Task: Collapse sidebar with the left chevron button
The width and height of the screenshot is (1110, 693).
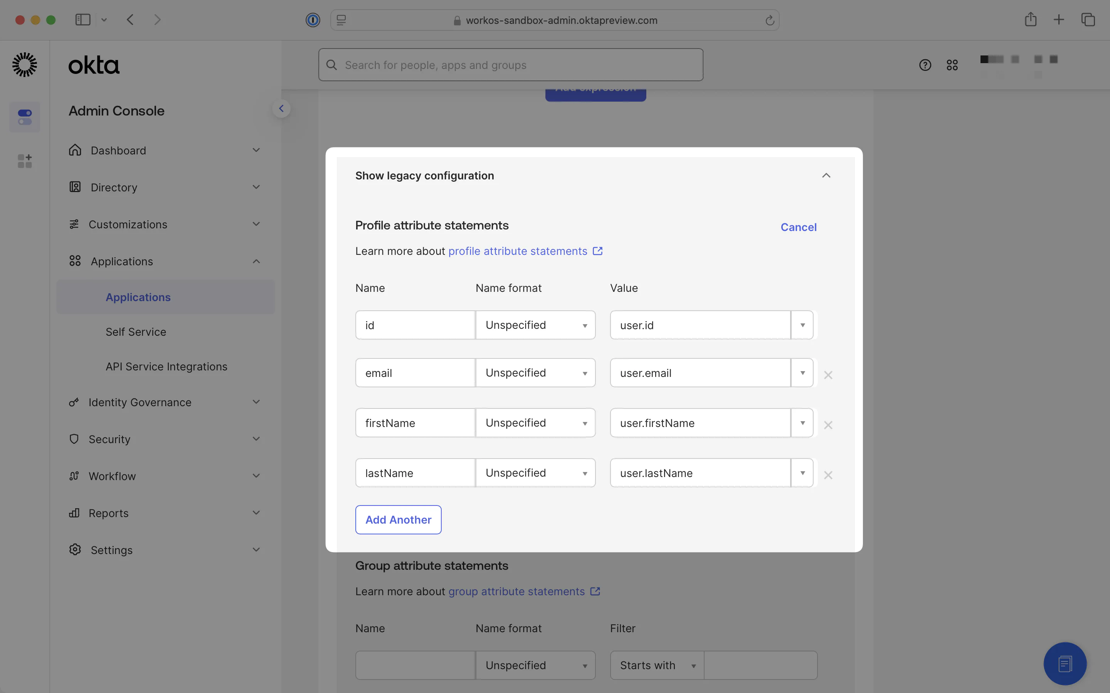Action: point(281,109)
